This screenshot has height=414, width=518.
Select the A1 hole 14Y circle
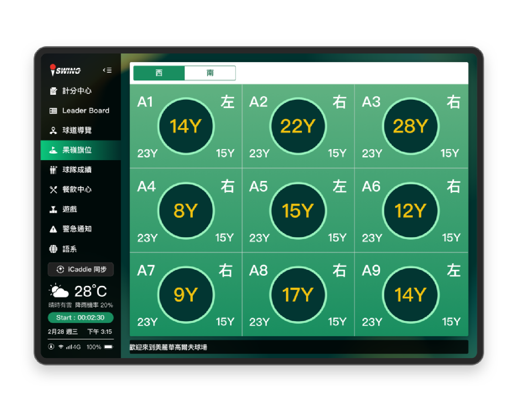coord(186,126)
